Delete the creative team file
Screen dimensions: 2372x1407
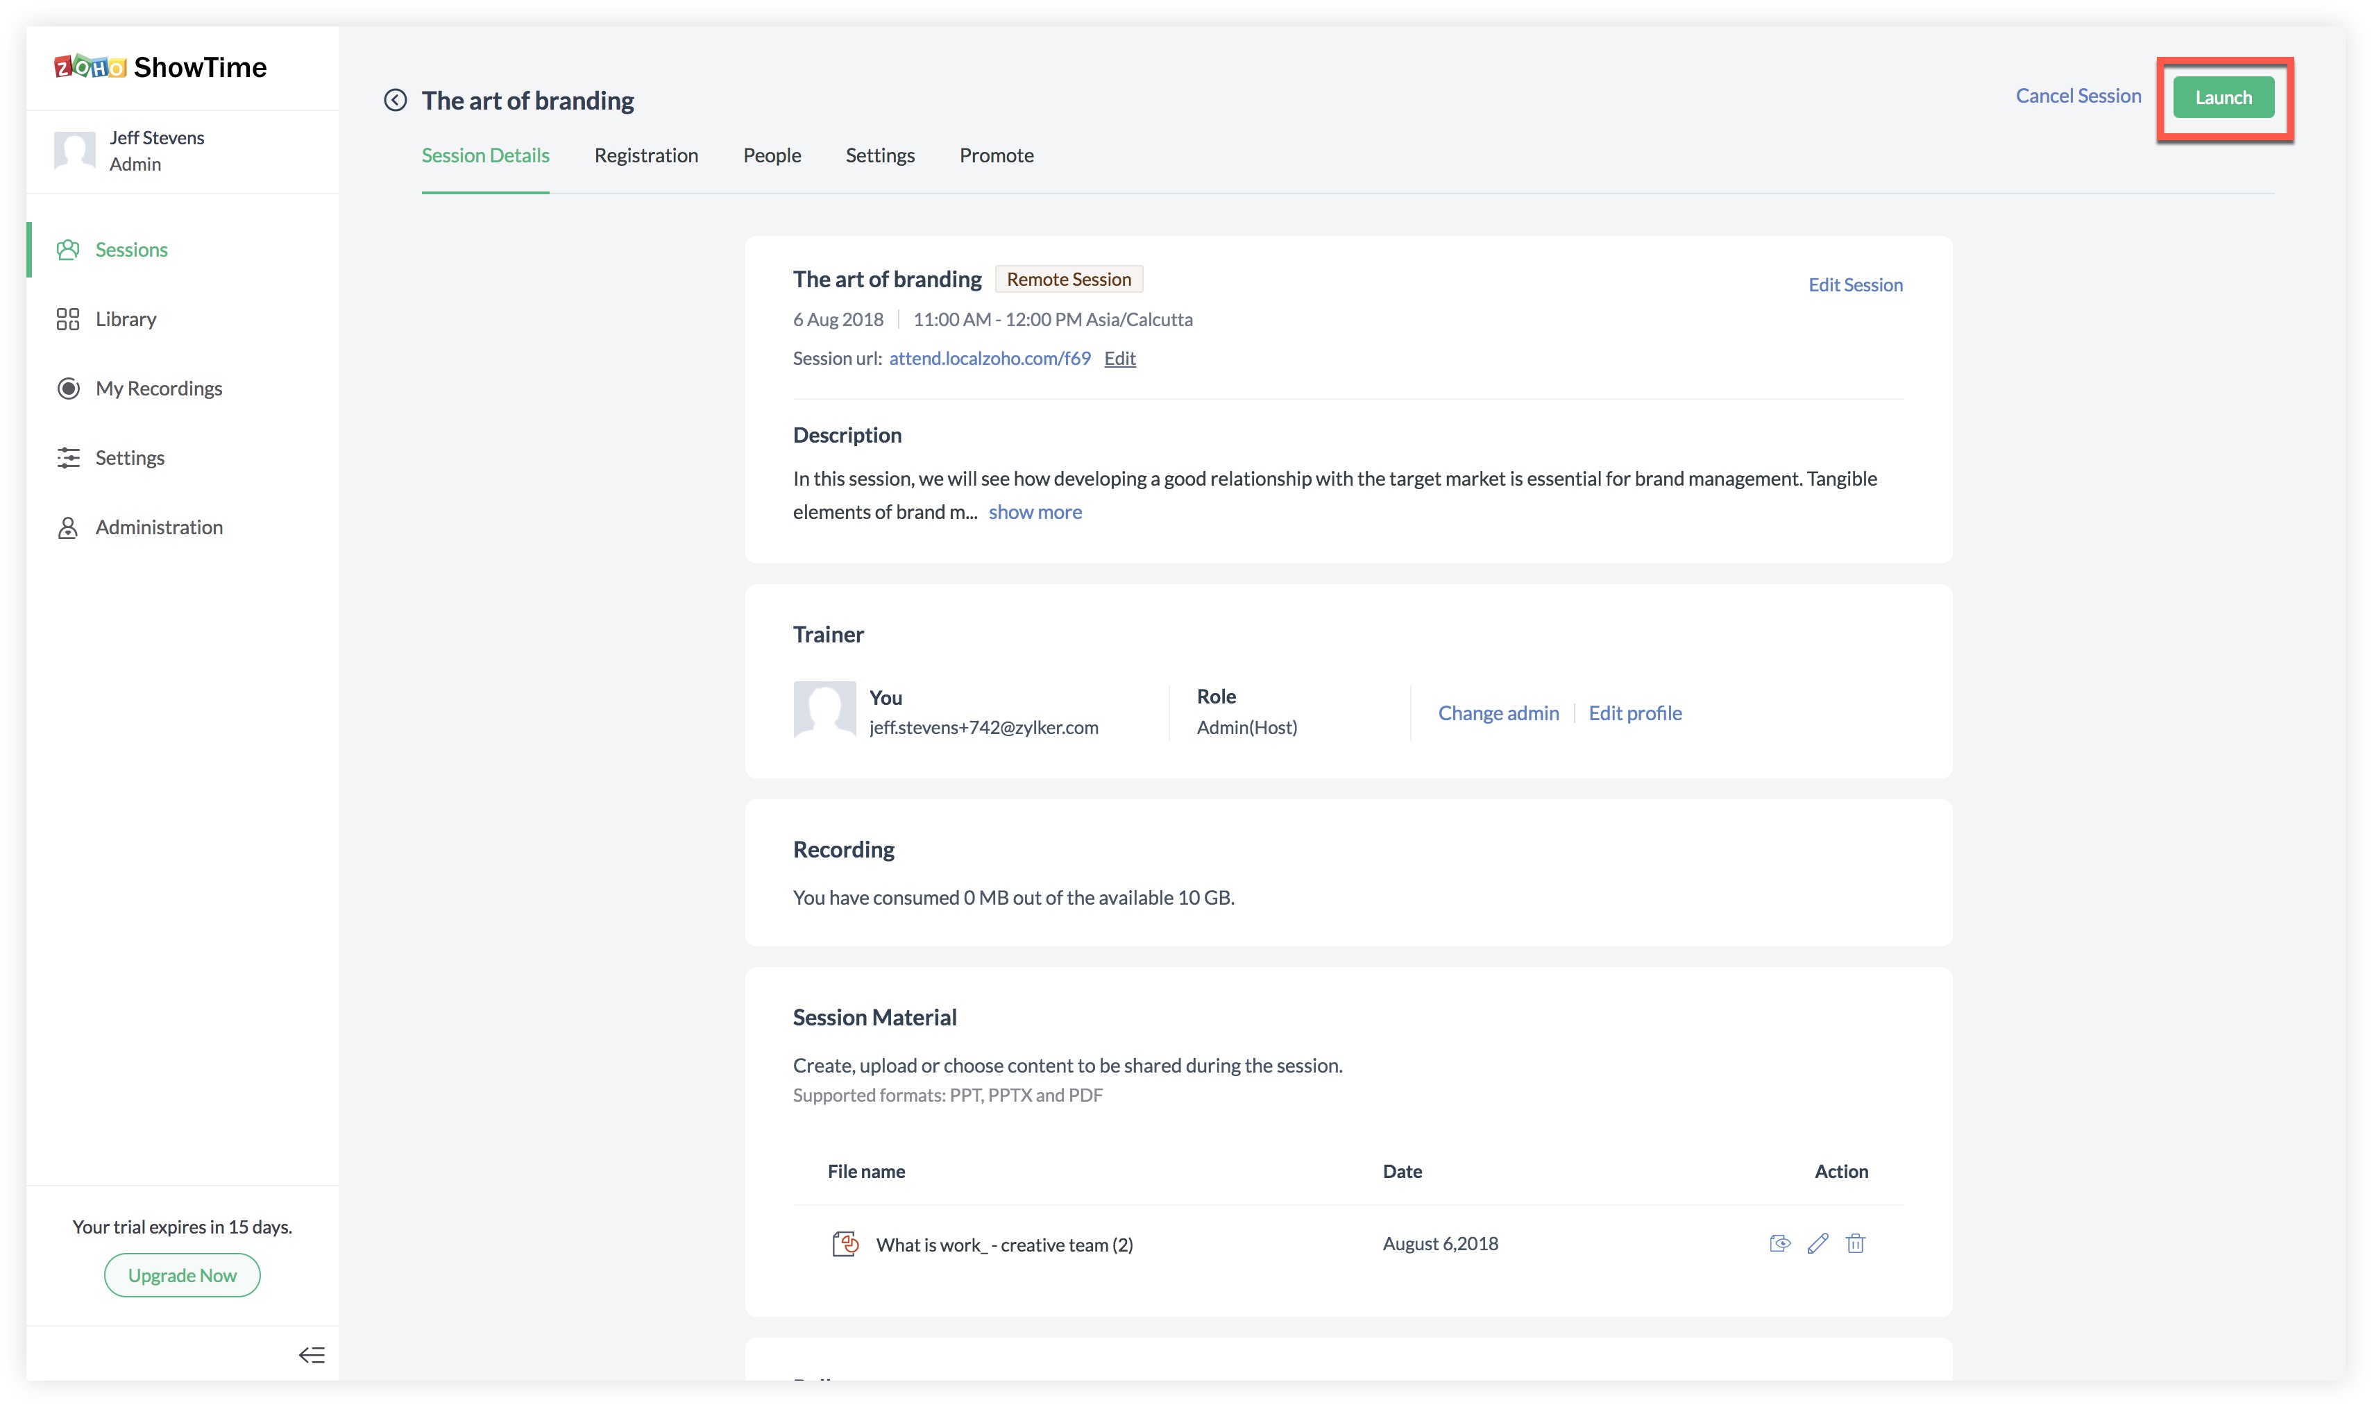click(1855, 1243)
